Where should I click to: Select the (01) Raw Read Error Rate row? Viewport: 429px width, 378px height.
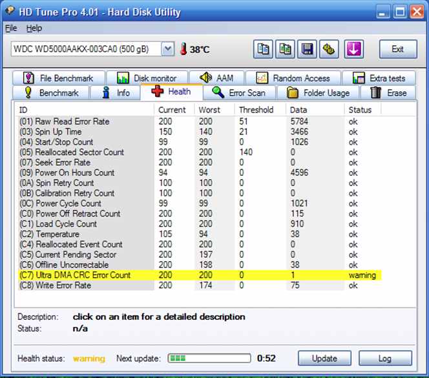click(200, 121)
